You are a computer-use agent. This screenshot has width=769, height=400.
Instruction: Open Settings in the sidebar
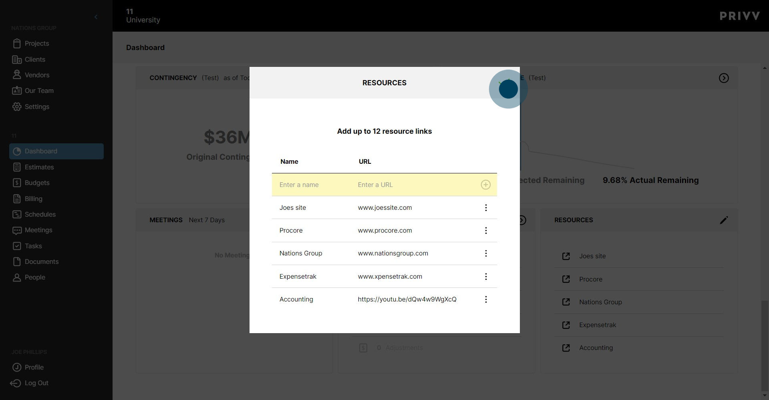pos(37,107)
